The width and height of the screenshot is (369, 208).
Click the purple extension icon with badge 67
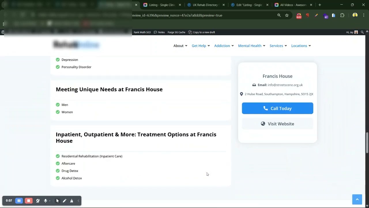[325, 16]
